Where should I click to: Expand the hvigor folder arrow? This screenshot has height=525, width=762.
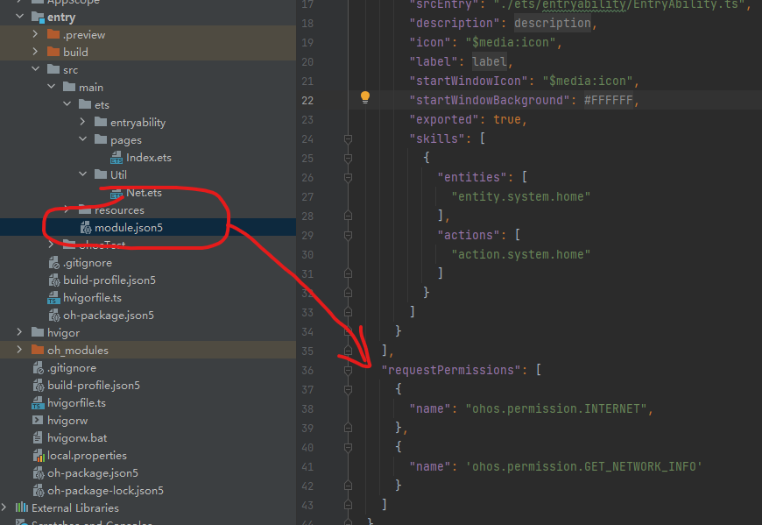pos(19,333)
